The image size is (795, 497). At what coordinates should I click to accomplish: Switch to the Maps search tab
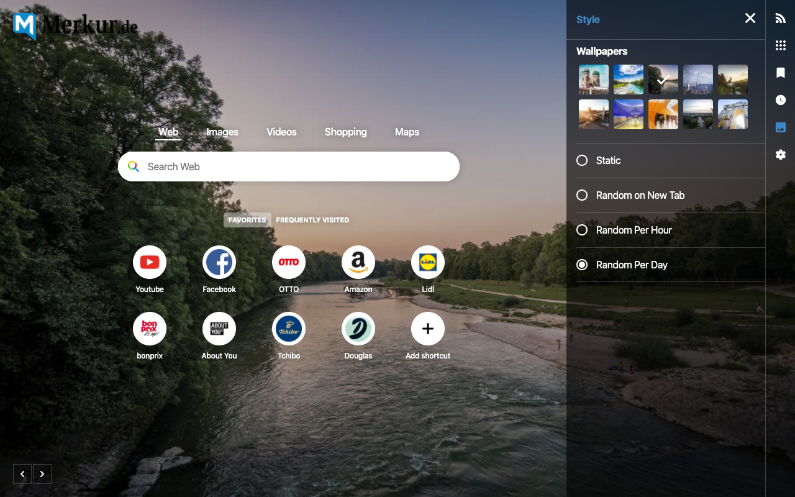pyautogui.click(x=407, y=132)
